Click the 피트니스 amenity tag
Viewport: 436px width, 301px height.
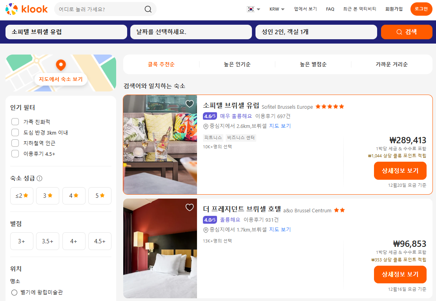point(213,137)
